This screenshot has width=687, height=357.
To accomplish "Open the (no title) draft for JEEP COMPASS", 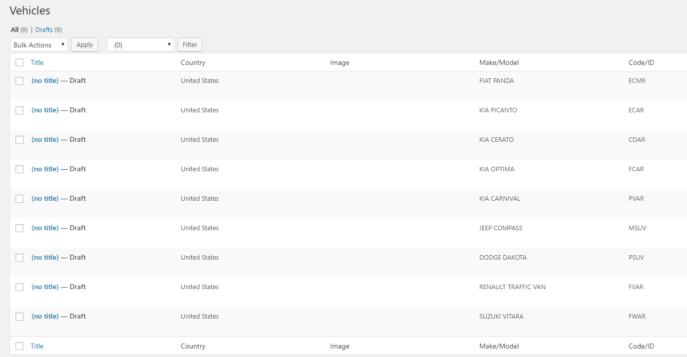I will (45, 228).
